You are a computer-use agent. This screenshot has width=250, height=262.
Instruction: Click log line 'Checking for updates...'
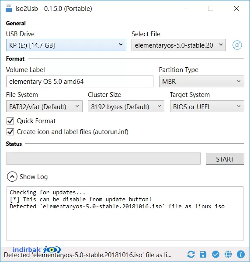pos(48,193)
